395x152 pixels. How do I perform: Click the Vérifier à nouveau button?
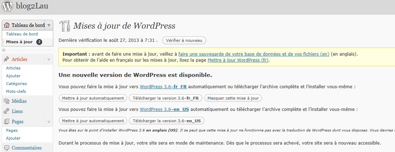[x=184, y=40]
